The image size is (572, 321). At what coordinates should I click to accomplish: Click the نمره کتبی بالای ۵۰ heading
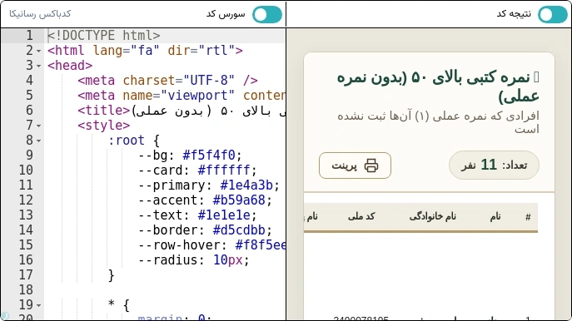click(x=438, y=86)
